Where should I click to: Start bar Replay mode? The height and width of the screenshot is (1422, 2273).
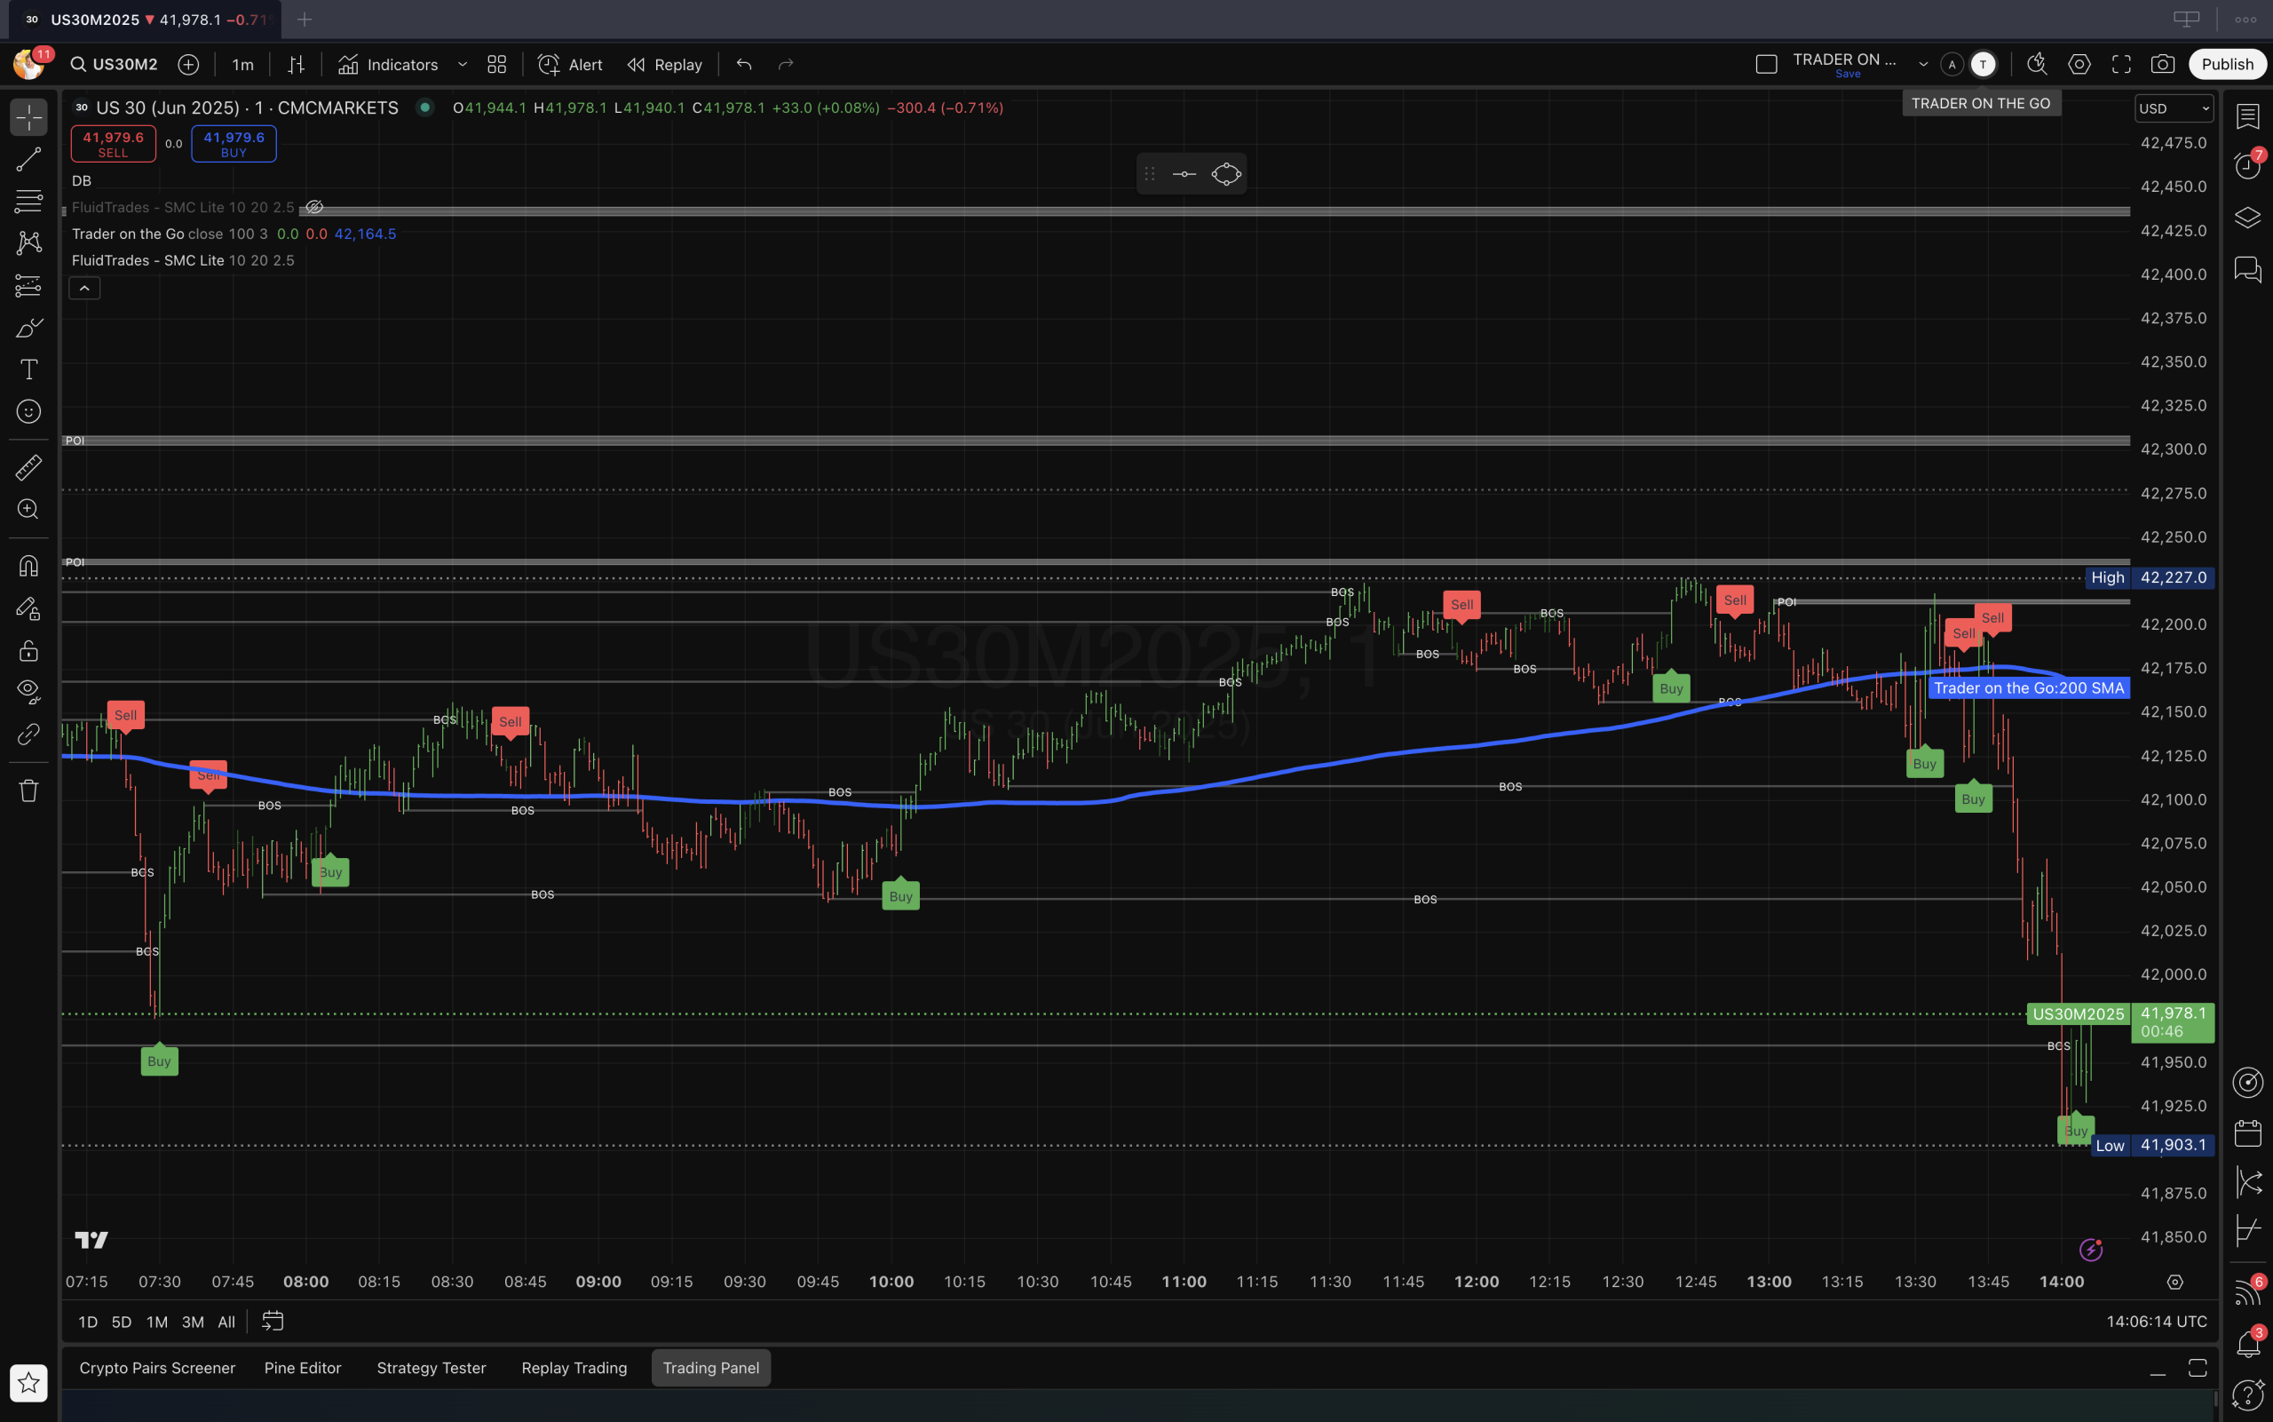(665, 64)
